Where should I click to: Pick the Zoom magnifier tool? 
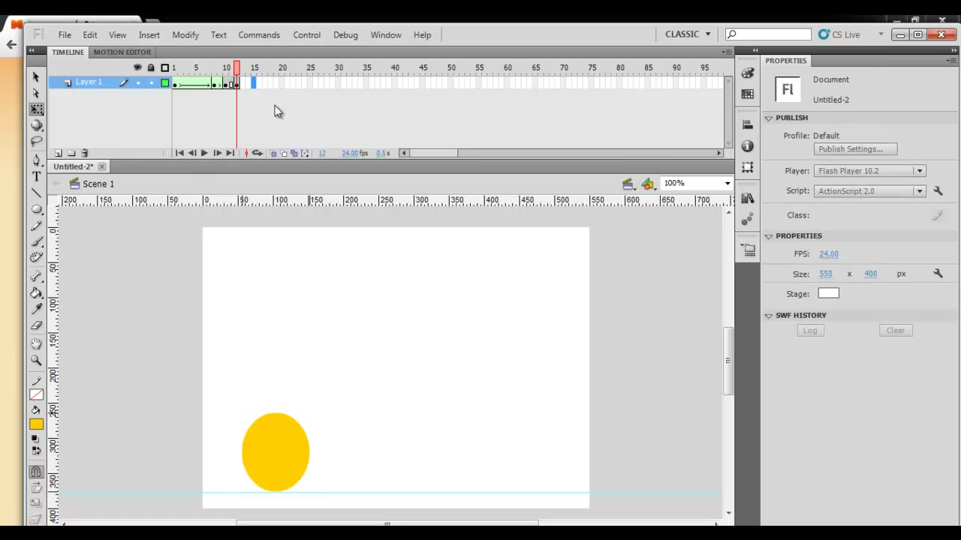pos(36,360)
